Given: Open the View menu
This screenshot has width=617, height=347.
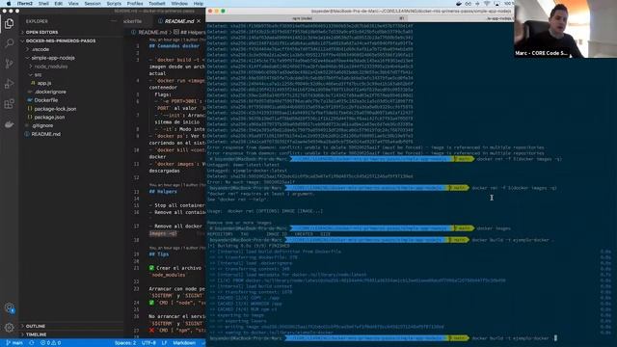Looking at the screenshot, I should [x=73, y=4].
